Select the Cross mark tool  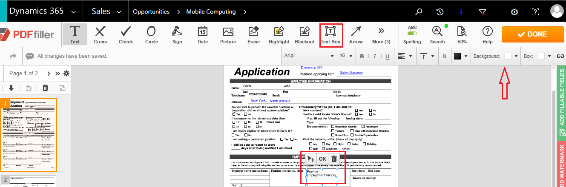click(100, 34)
